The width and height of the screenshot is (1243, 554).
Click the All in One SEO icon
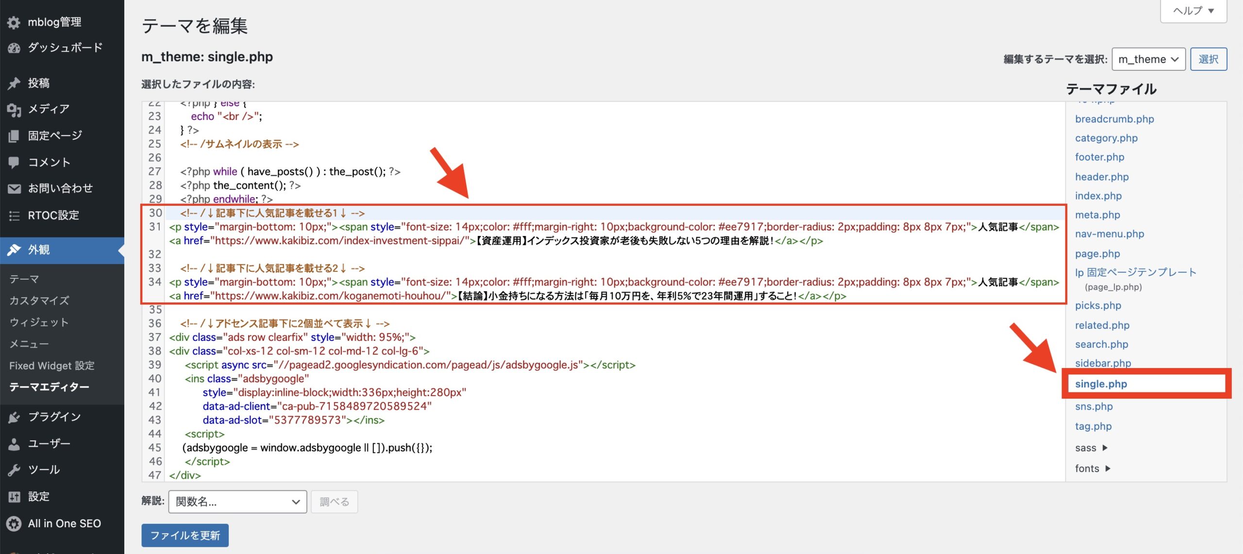tap(14, 523)
